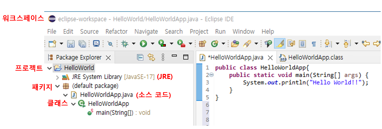Image resolution: width=382 pixels, height=129 pixels.
Task: Maximize the Package Explorer panel
Action: [x=186, y=57]
